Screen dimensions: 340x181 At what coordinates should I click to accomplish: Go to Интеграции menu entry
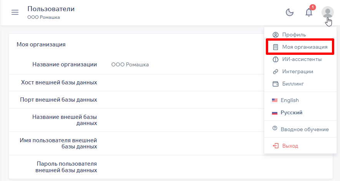tap(297, 72)
